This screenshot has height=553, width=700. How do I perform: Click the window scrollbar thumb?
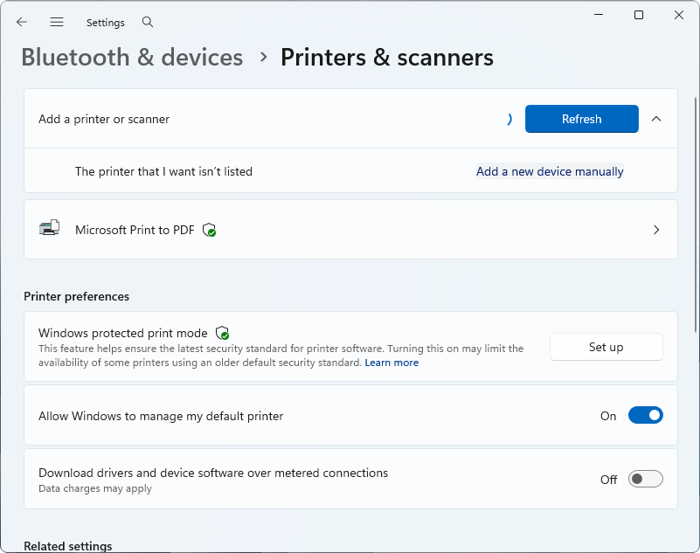coord(696,214)
